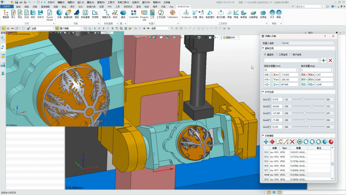Click the Axis1 slider handle
This screenshot has height=195, width=346.
pos(303,99)
